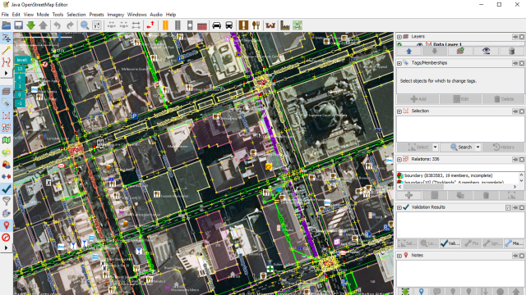This screenshot has width=526, height=295.
Task: Click the Manage ignore button in Validation Results
Action: (x=514, y=243)
